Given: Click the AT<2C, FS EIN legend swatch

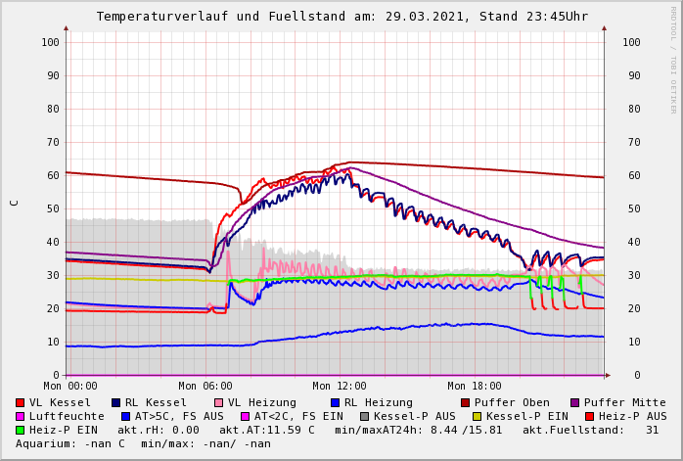Looking at the screenshot, I should pyautogui.click(x=246, y=416).
